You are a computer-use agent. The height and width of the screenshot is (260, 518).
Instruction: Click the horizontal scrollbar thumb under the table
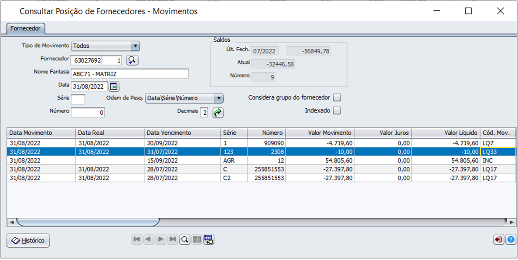point(88,222)
